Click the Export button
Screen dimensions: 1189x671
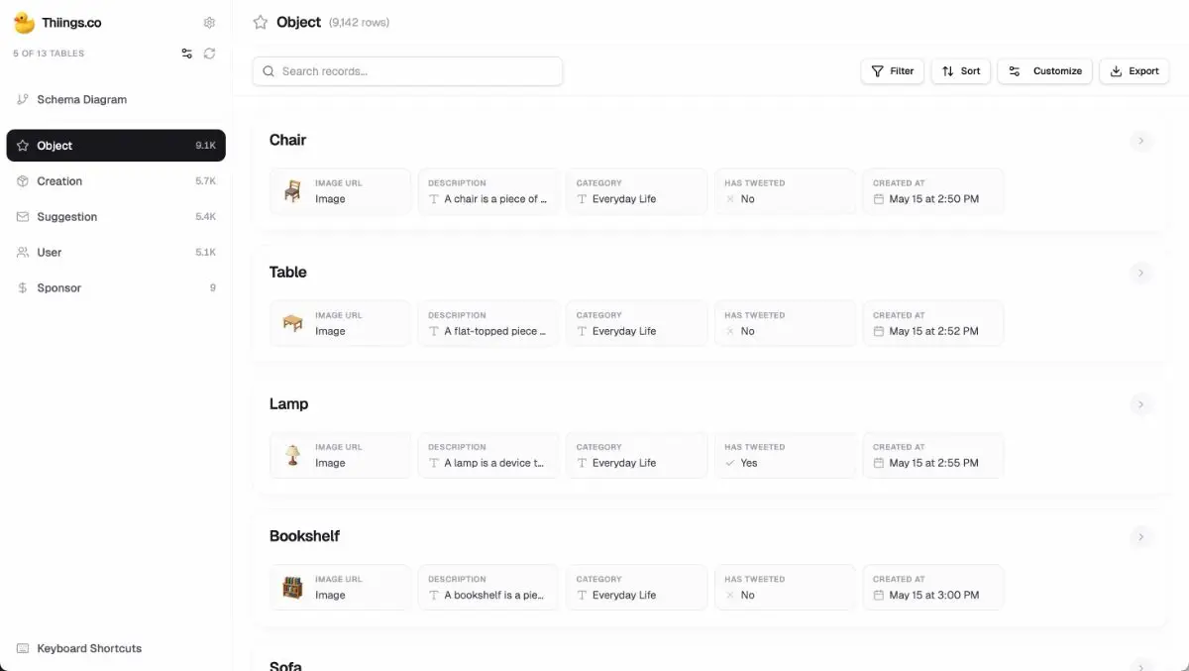coord(1134,71)
